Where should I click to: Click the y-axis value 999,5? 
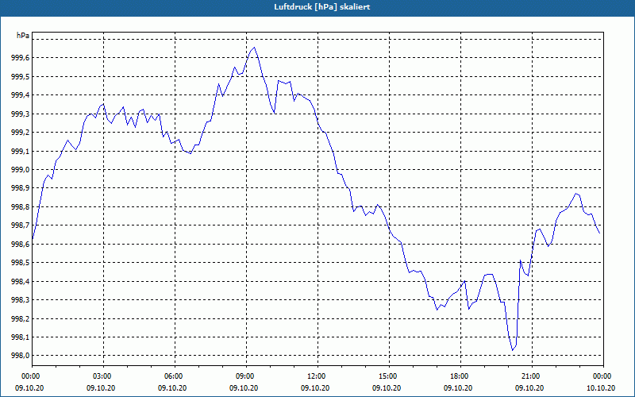click(21, 76)
